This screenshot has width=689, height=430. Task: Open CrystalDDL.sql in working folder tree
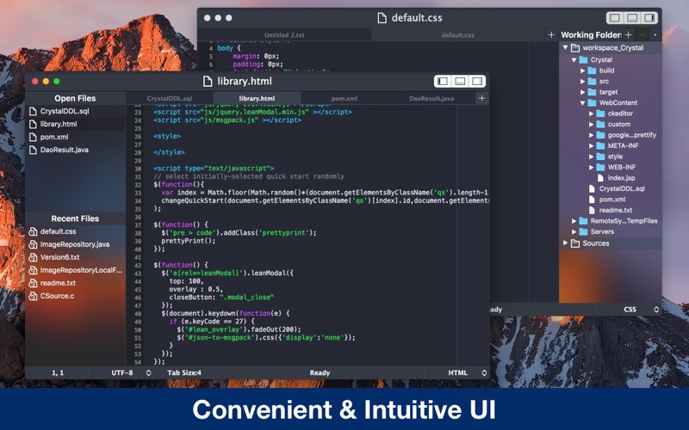(x=622, y=188)
